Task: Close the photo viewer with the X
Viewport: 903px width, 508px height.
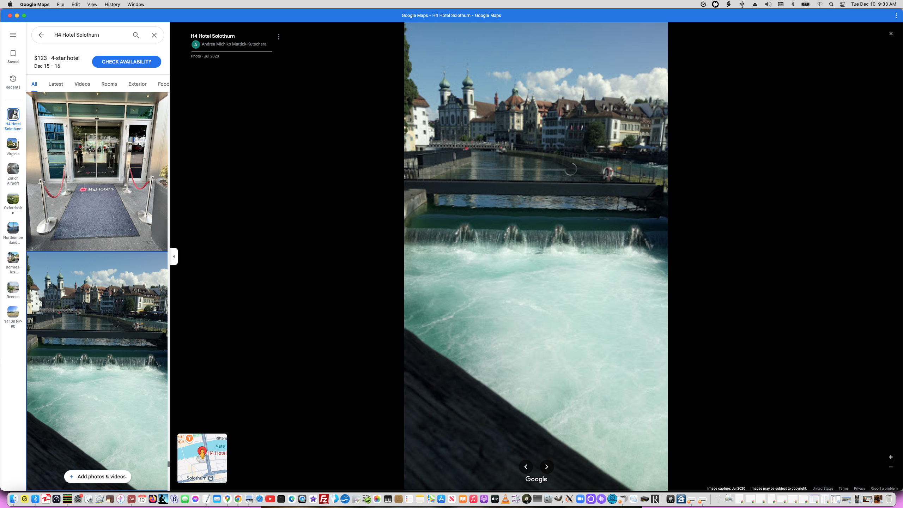Action: [891, 33]
